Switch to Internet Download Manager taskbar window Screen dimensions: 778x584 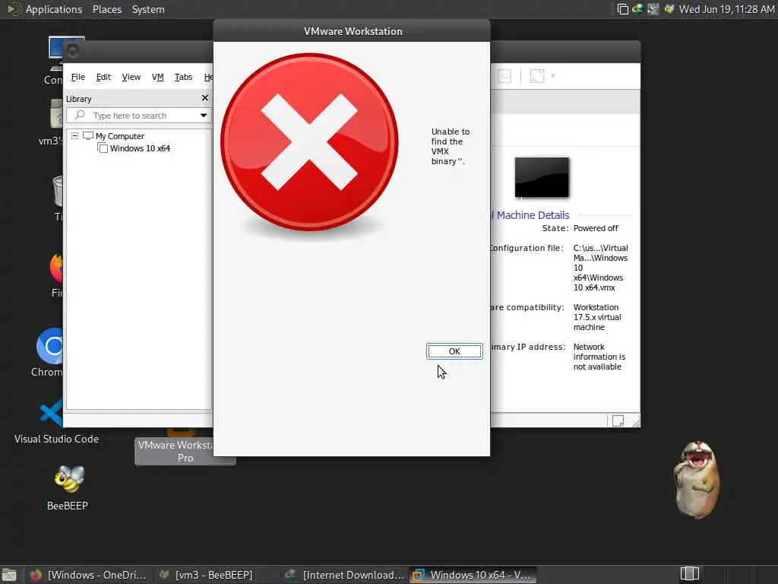coord(346,575)
